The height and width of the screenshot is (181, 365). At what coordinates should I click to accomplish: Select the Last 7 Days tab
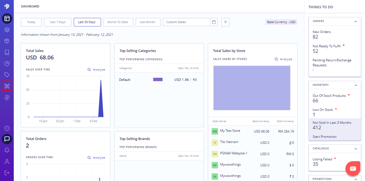[x=58, y=22]
